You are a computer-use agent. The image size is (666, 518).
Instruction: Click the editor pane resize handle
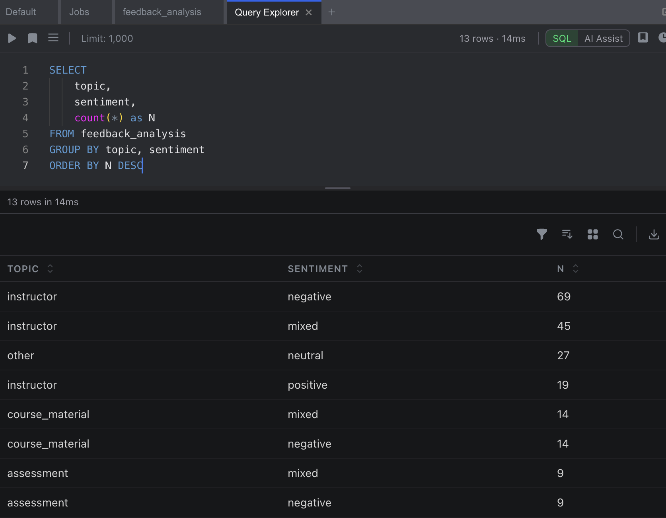pyautogui.click(x=338, y=188)
